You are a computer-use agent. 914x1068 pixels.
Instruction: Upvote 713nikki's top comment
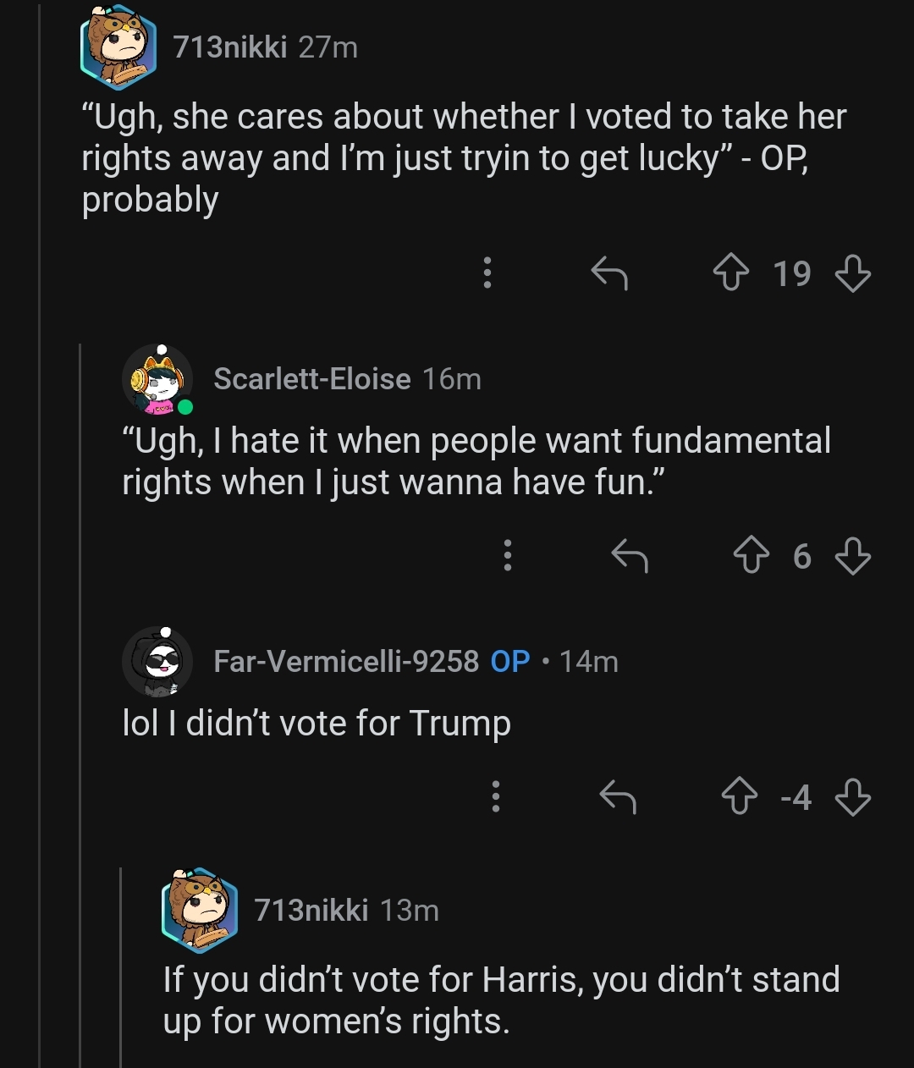click(x=733, y=273)
